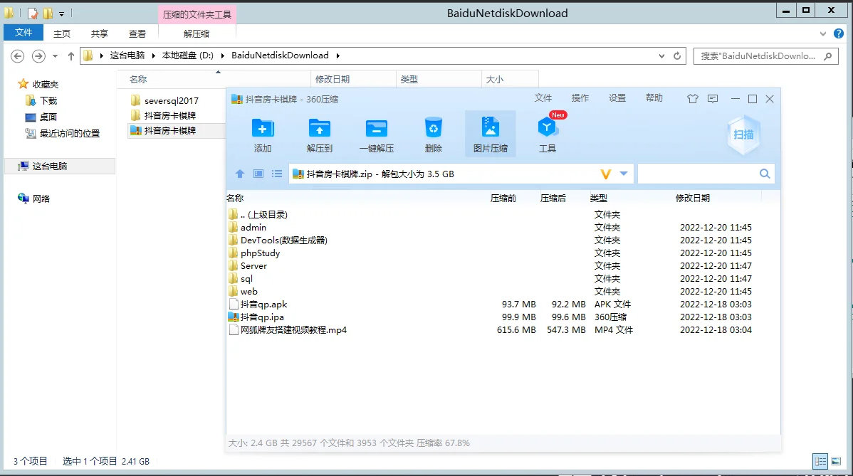The image size is (853, 476).
Task: Open the 设置 menu in 360压缩
Action: [x=617, y=98]
